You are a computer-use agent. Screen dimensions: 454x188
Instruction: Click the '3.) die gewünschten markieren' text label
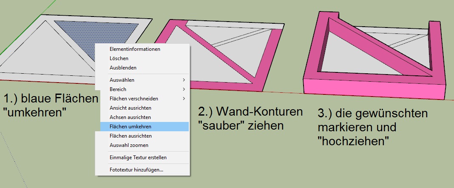(x=372, y=120)
